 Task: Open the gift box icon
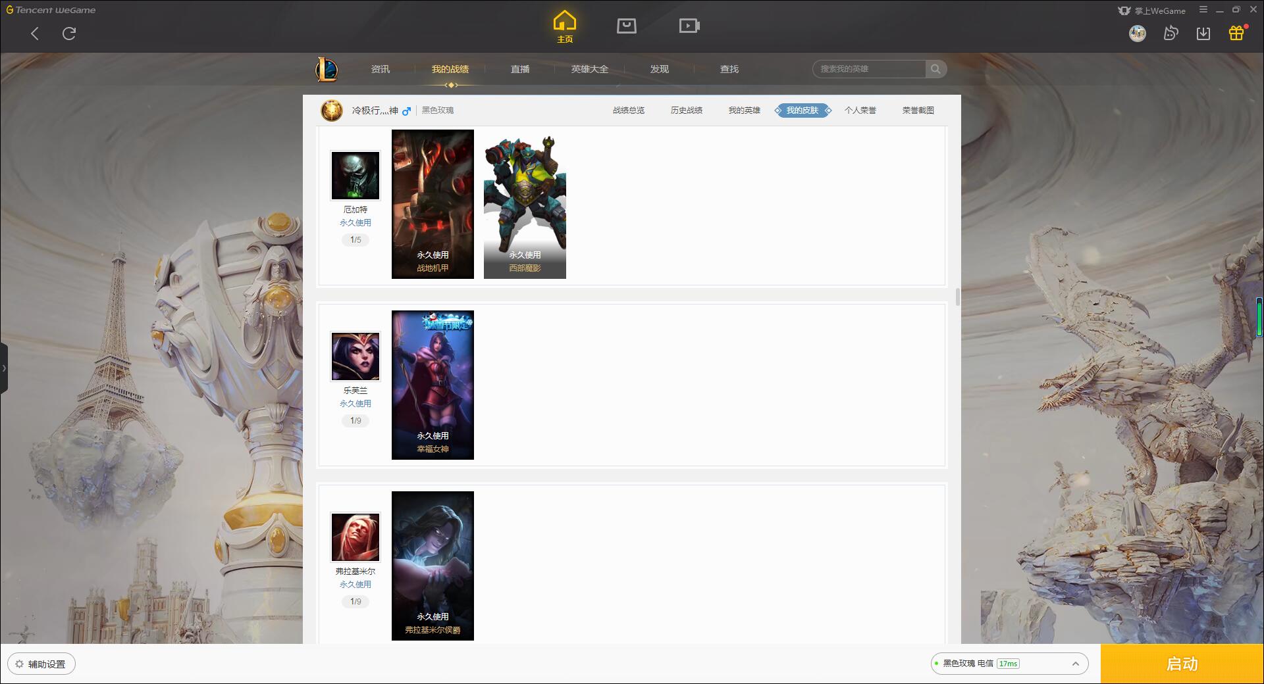pos(1236,33)
